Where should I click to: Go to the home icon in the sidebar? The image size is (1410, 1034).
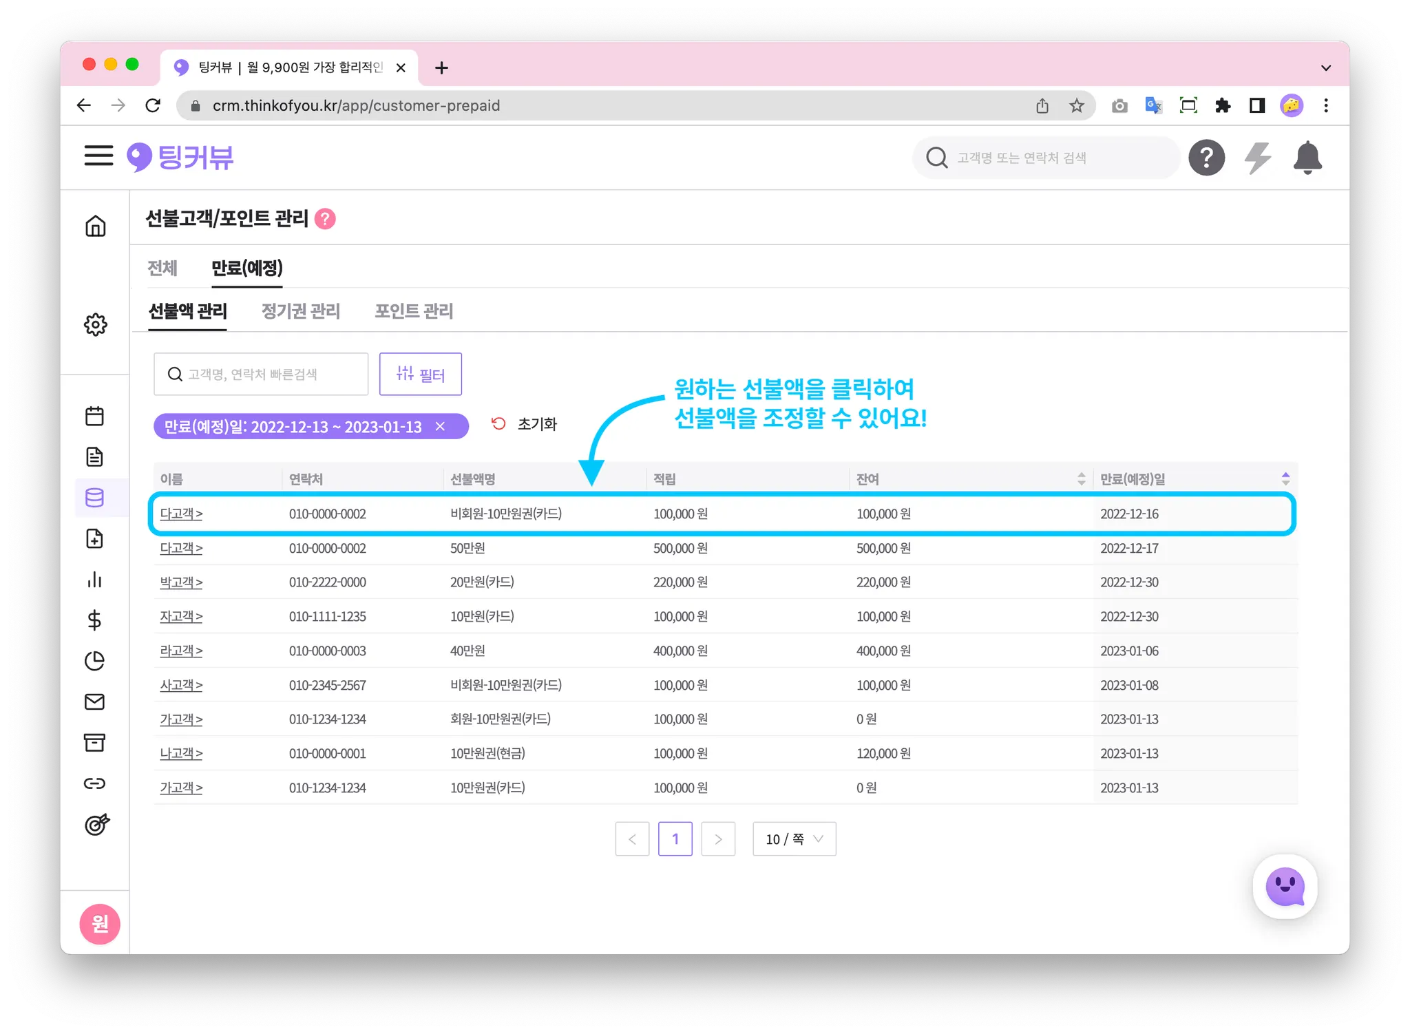[96, 226]
